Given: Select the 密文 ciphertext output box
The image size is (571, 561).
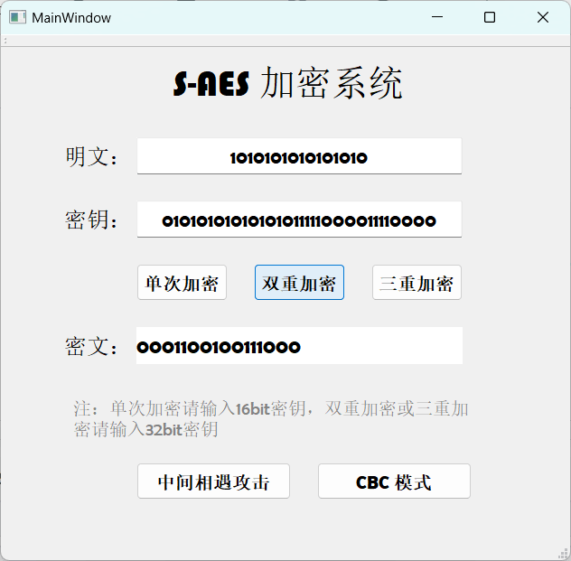Looking at the screenshot, I should pos(299,345).
